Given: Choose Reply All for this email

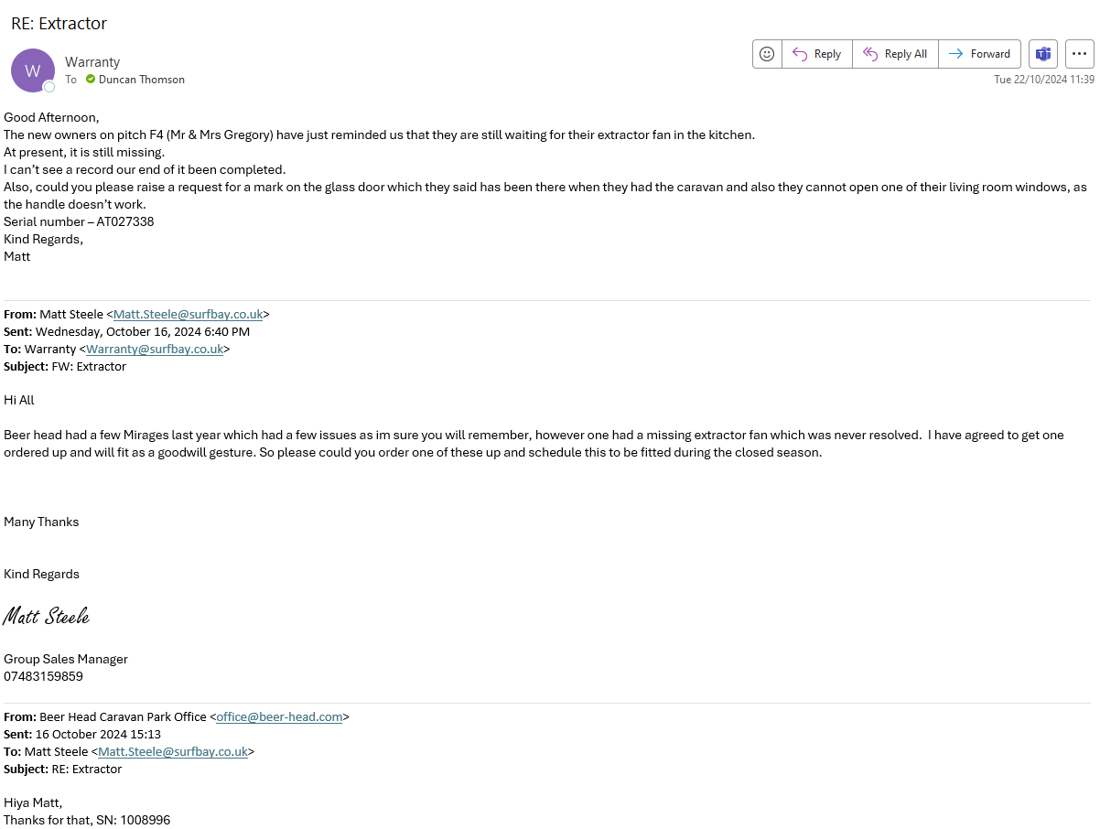Looking at the screenshot, I should click(x=895, y=54).
